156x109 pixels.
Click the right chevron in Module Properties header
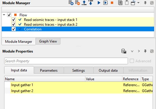click(139, 51)
